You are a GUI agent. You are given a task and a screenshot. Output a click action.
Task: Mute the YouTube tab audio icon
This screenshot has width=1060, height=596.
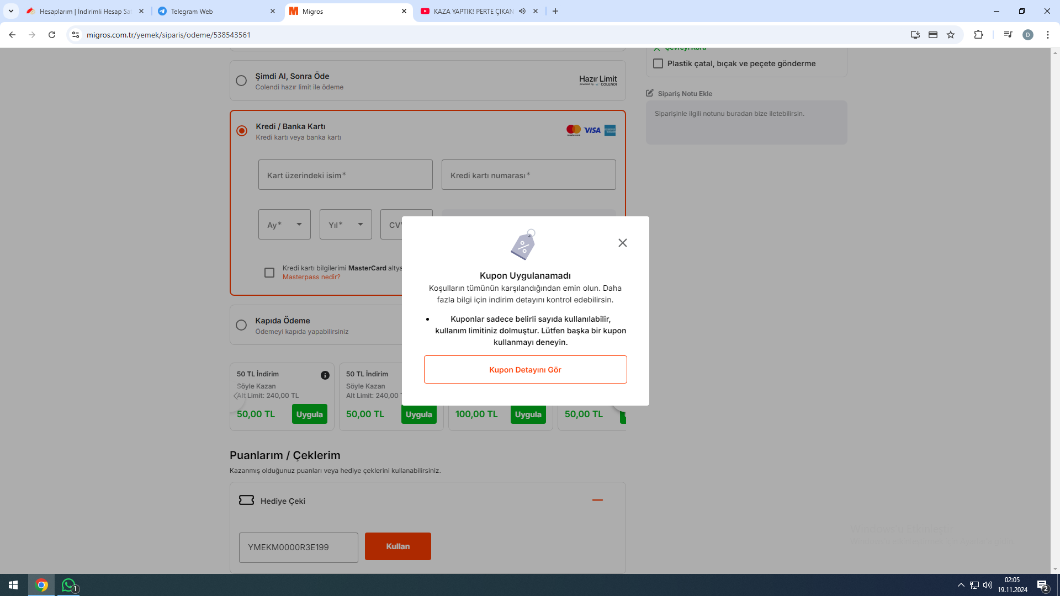point(522,11)
